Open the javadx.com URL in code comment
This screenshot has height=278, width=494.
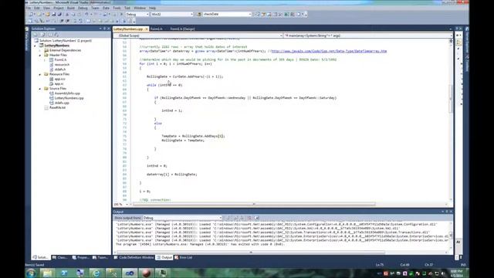click(x=329, y=51)
